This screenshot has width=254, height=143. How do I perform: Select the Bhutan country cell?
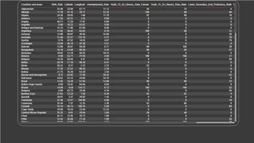(25, 69)
